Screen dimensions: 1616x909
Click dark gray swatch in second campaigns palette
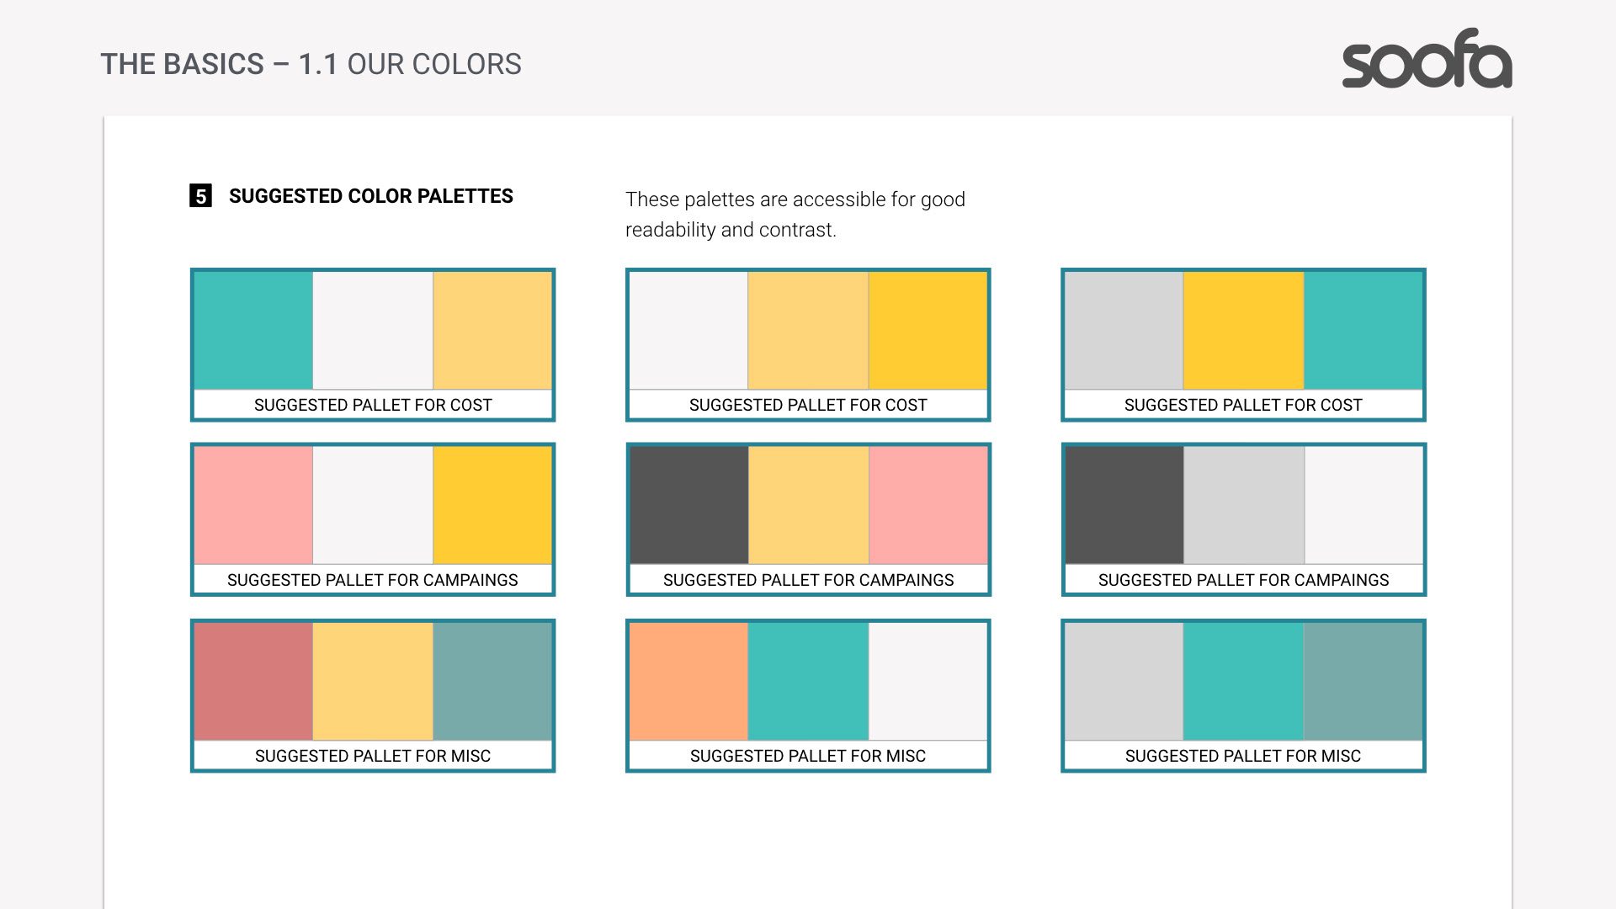click(688, 505)
